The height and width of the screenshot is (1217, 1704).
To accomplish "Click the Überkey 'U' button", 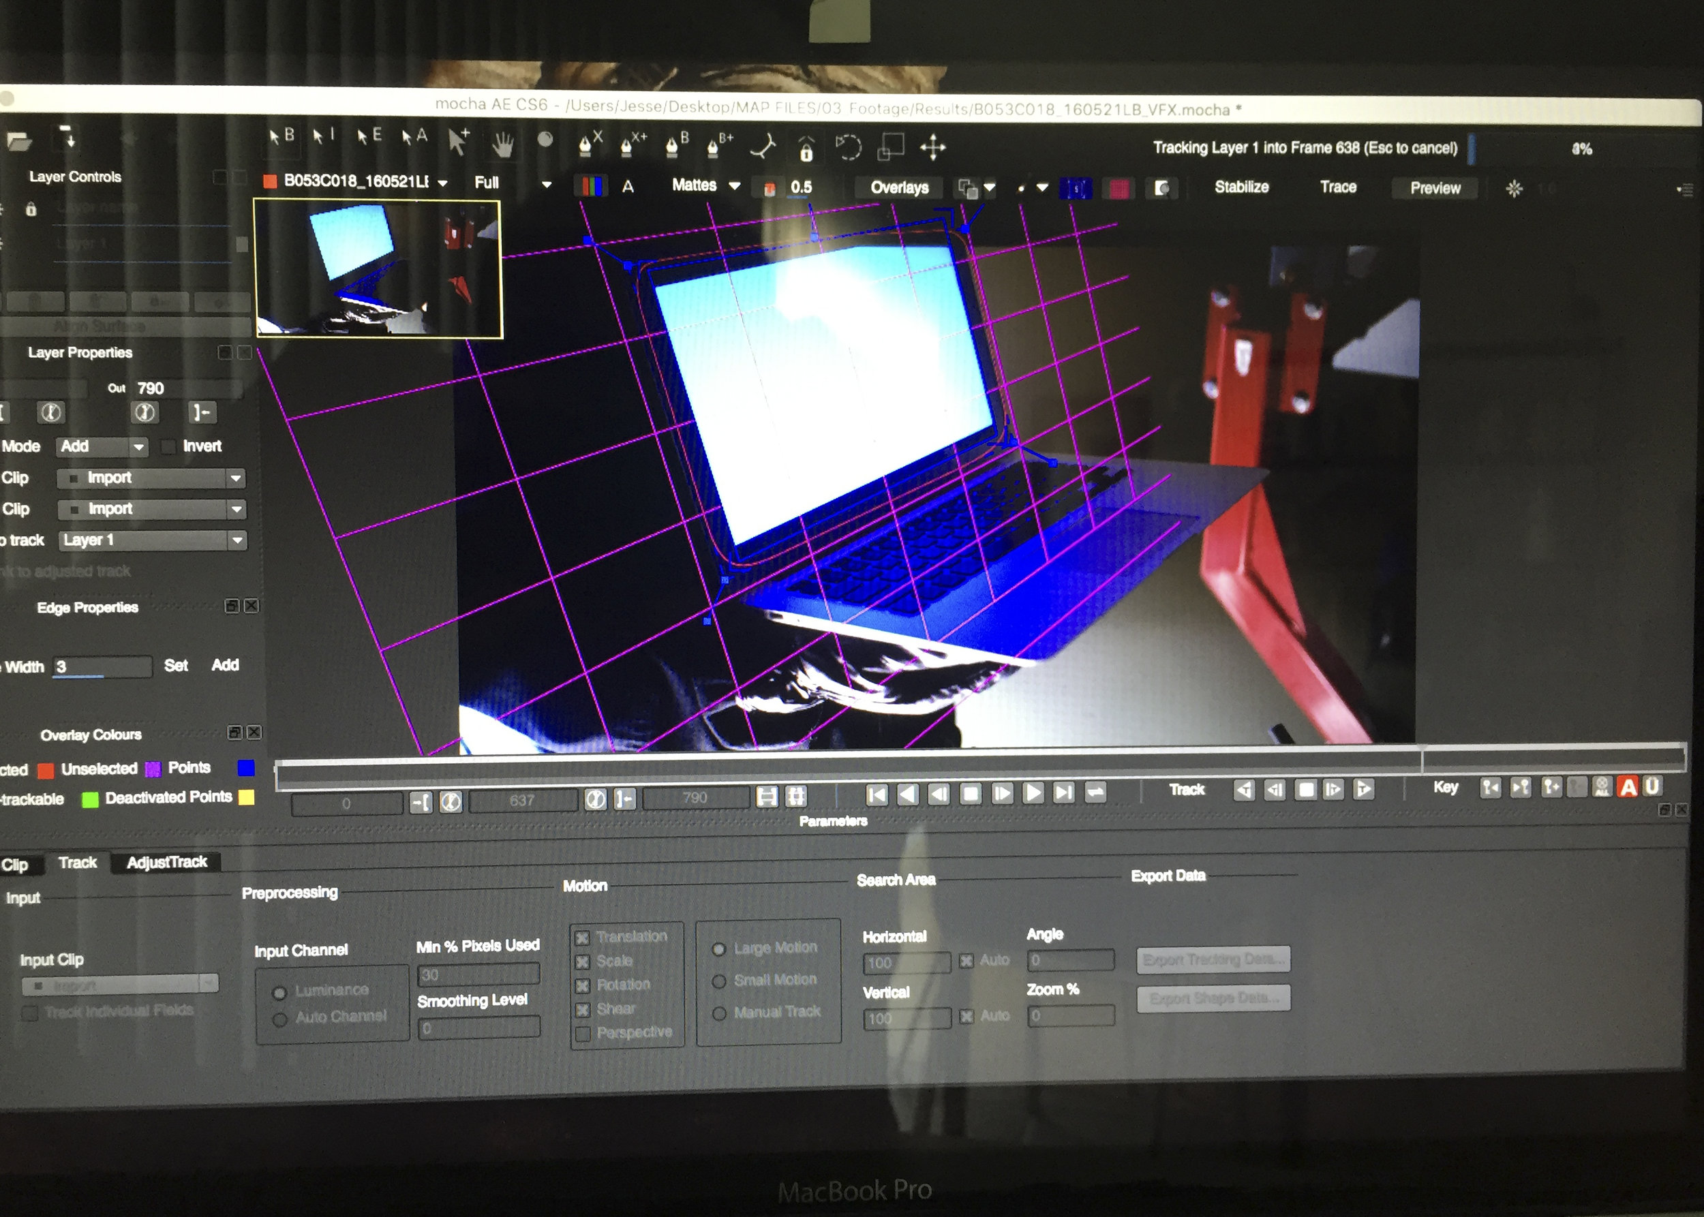I will 1652,786.
